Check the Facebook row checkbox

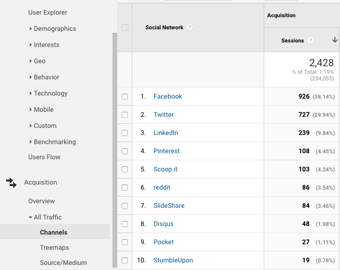(125, 97)
